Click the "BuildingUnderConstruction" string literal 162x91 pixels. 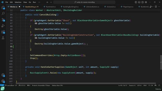pos(78,35)
